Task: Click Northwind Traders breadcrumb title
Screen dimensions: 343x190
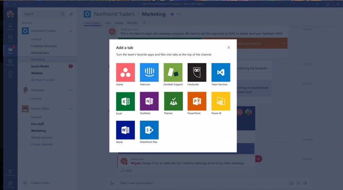Action: coord(114,14)
